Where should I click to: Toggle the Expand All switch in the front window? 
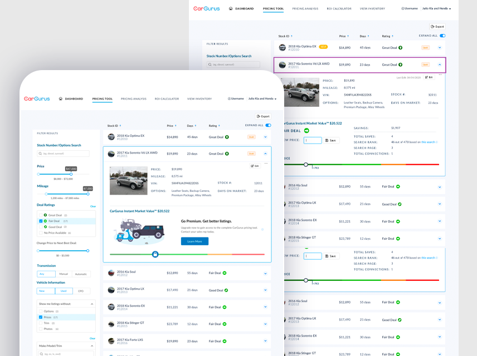269,125
